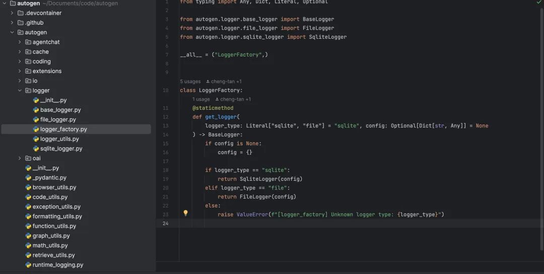Open the "5 usages" hint above LoggerFactory
The width and height of the screenshot is (544, 274).
pyautogui.click(x=190, y=82)
